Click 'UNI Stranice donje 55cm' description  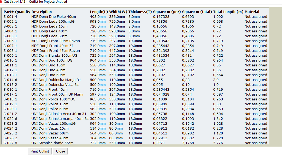[x=52, y=143]
